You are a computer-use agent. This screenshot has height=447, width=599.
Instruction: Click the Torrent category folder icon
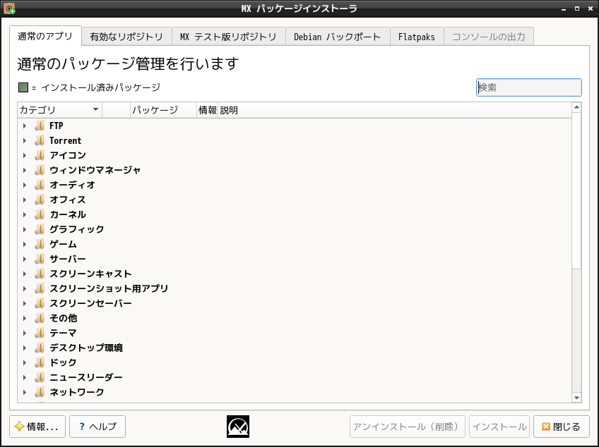click(40, 140)
